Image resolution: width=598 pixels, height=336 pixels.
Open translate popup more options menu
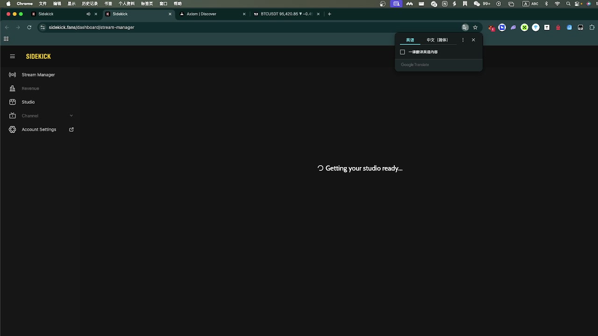463,40
